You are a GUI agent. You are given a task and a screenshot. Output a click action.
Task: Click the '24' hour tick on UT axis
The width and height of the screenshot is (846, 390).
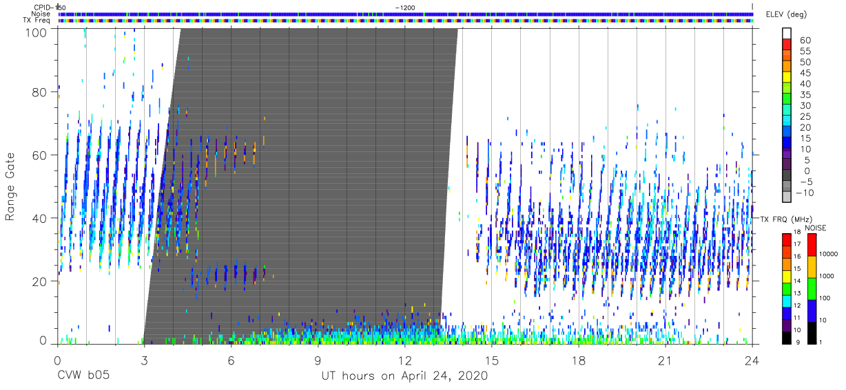pyautogui.click(x=752, y=360)
